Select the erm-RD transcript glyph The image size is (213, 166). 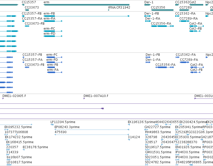click(53, 36)
